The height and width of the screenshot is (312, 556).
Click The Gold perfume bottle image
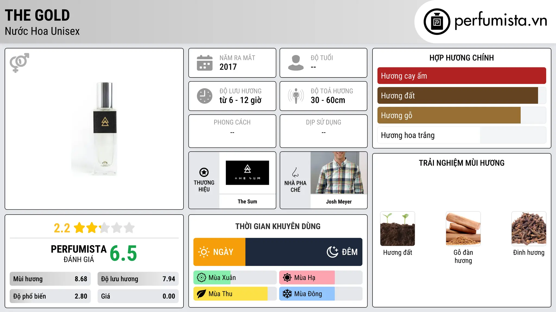[x=105, y=129]
